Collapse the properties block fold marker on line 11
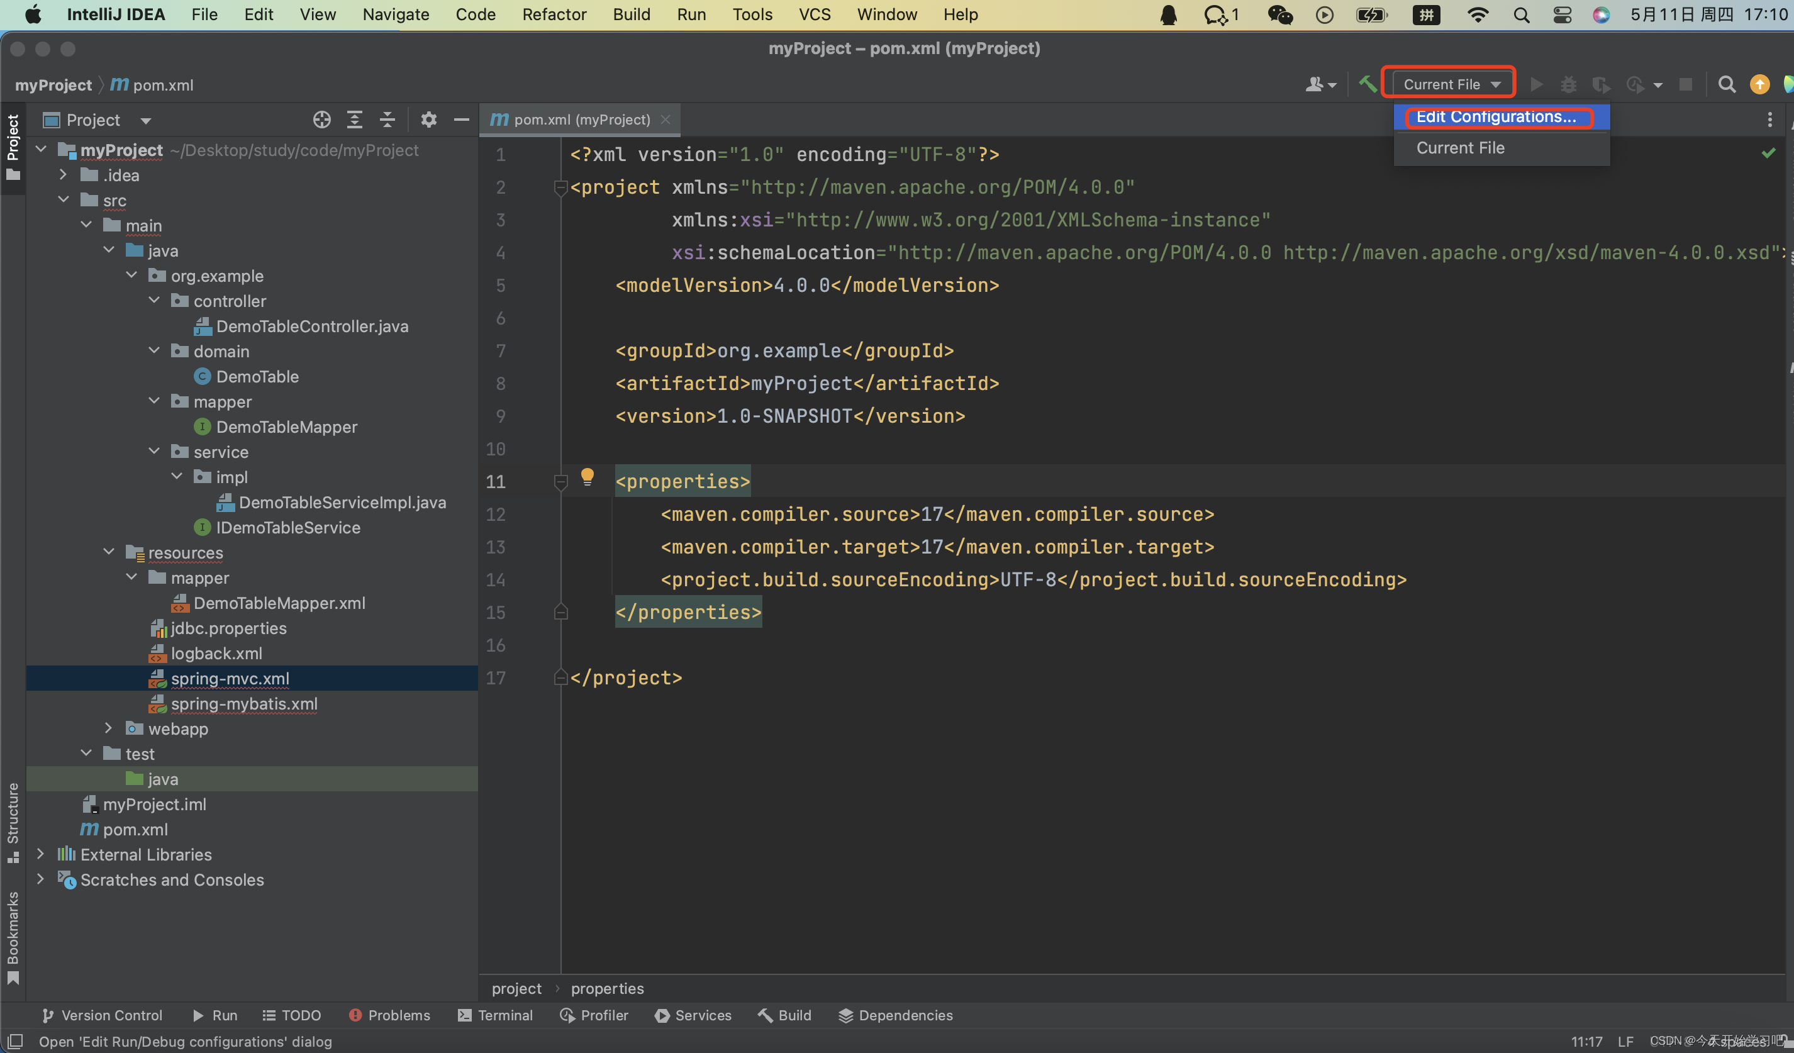This screenshot has height=1053, width=1794. (560, 482)
